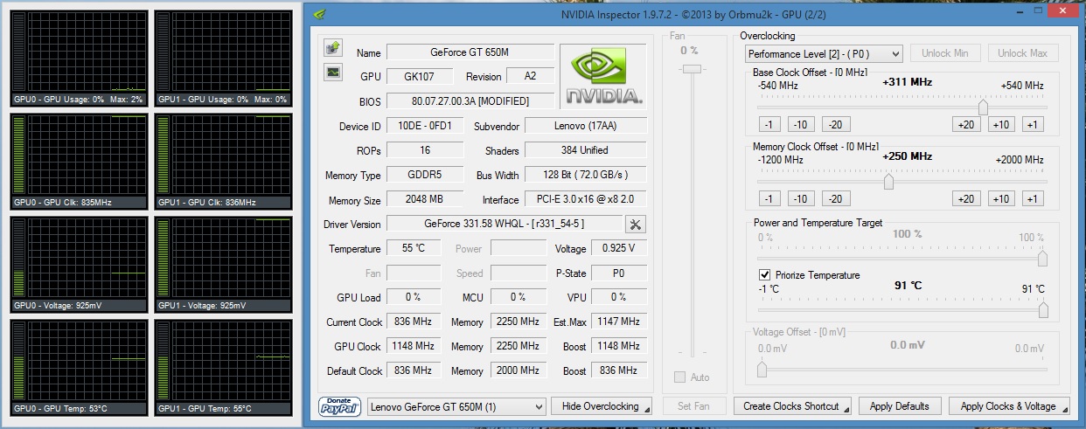This screenshot has width=1086, height=429.
Task: Click the GPU1 Voltage 925mV graph
Action: coord(222,264)
